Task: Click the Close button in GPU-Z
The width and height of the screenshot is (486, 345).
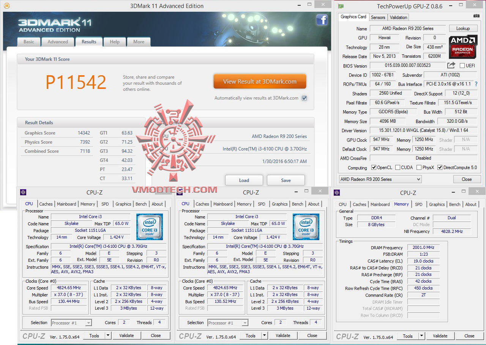Action: (x=467, y=179)
